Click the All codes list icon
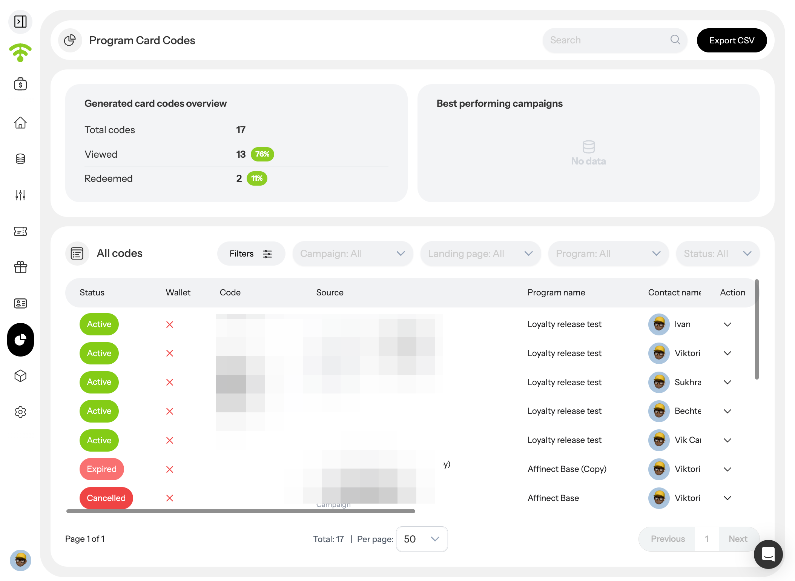This screenshot has height=581, width=795. 77,254
